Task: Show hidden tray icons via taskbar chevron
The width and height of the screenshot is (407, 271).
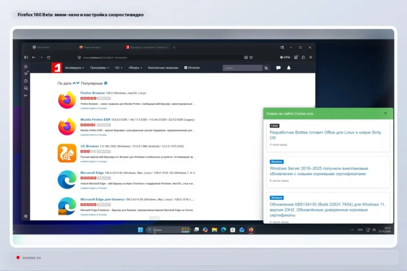Action: [x=352, y=230]
